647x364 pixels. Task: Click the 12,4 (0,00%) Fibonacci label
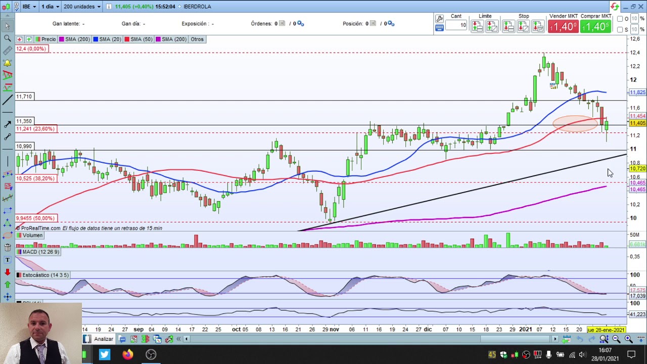coord(31,49)
